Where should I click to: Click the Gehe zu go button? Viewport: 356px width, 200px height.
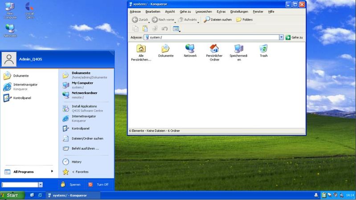(294, 37)
